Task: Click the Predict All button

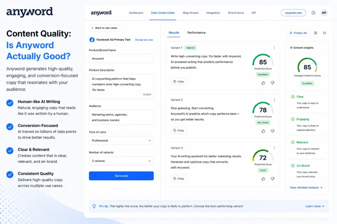Action: pyautogui.click(x=298, y=33)
